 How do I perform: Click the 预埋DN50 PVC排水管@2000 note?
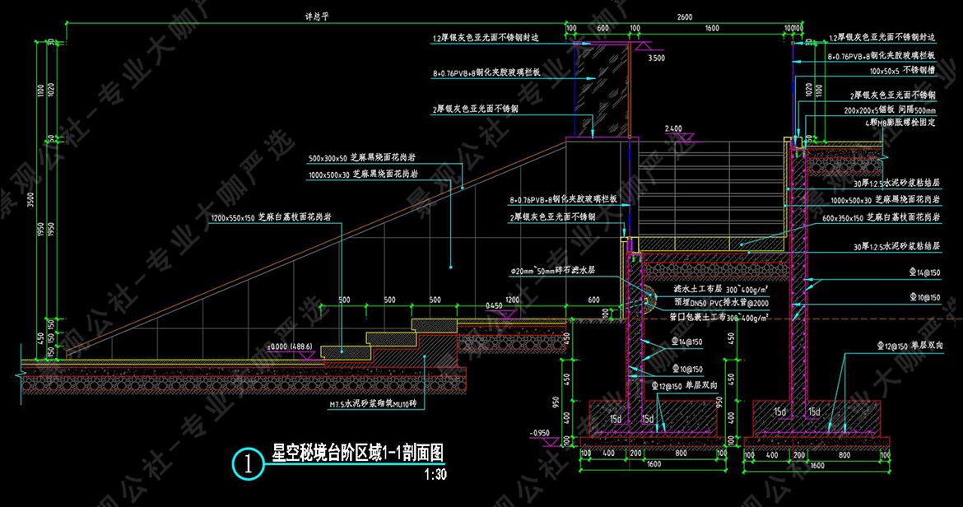click(721, 303)
